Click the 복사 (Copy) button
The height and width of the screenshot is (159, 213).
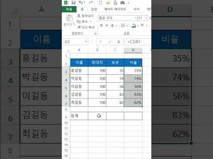coord(82,22)
